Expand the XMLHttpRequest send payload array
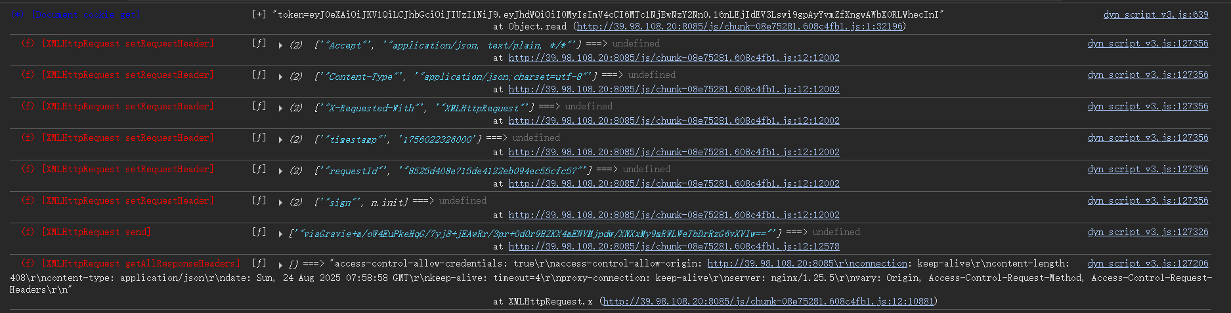Viewport: 1231px width, 313px height. pyautogui.click(x=280, y=234)
